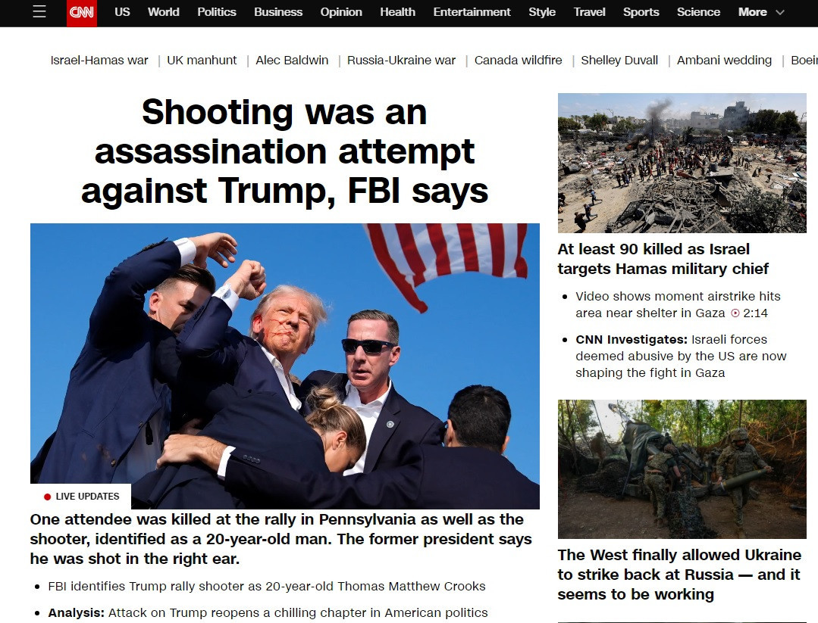Open the 'CNN Investigates' Israeli forces story

tap(681, 357)
